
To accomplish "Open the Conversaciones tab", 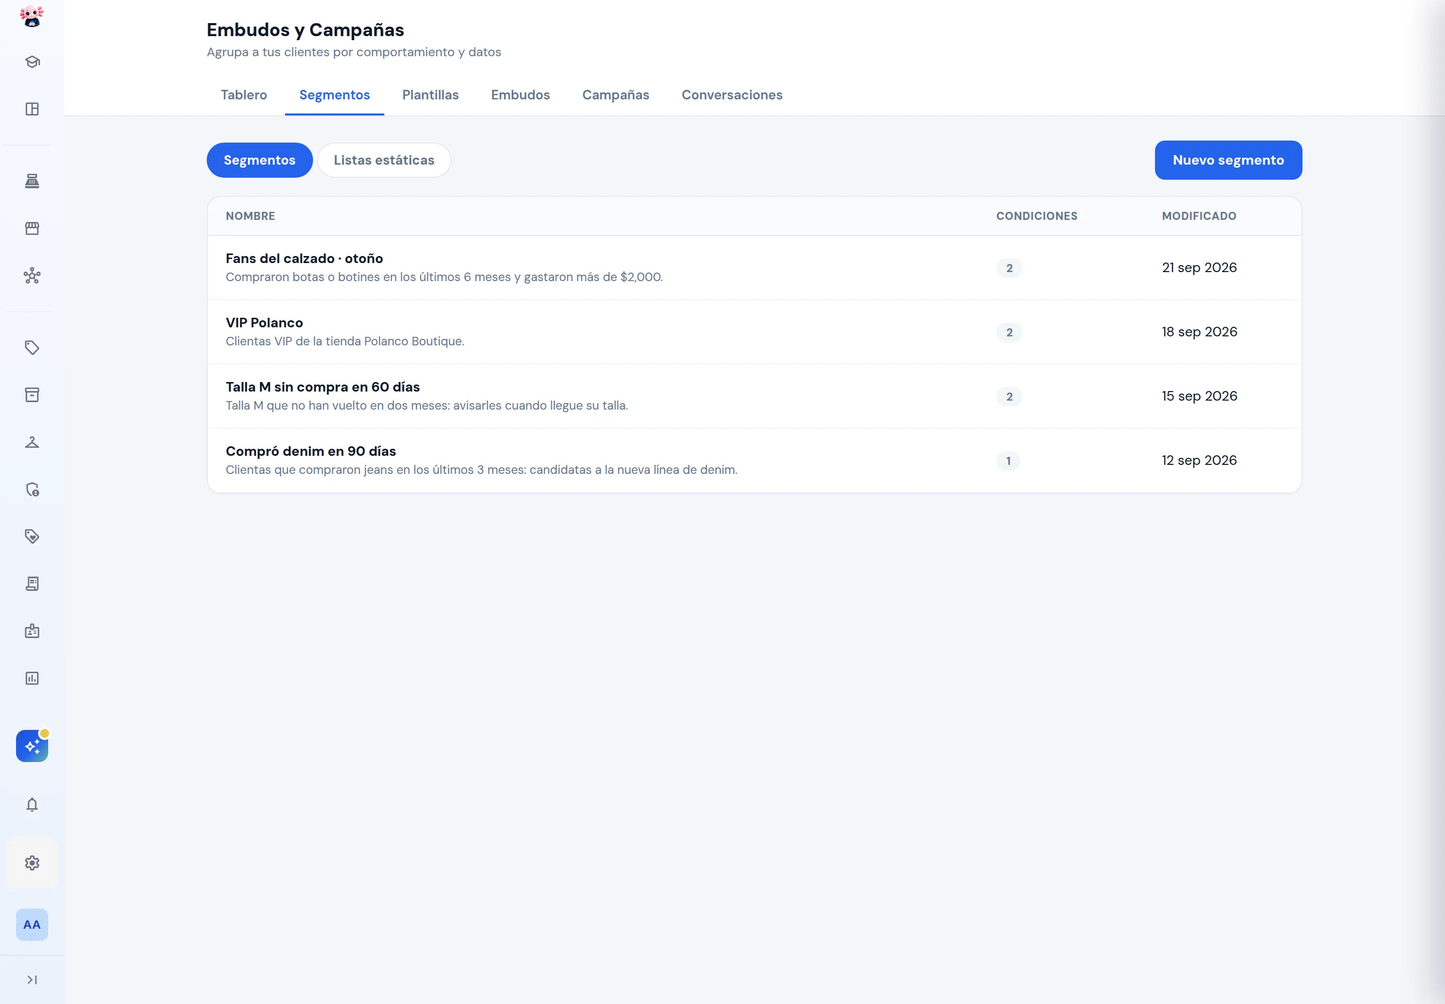I will coord(732,95).
